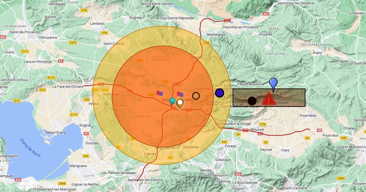366x192 pixels.
Task: Click the D113 shield near Grans
Action: tap(25, 51)
